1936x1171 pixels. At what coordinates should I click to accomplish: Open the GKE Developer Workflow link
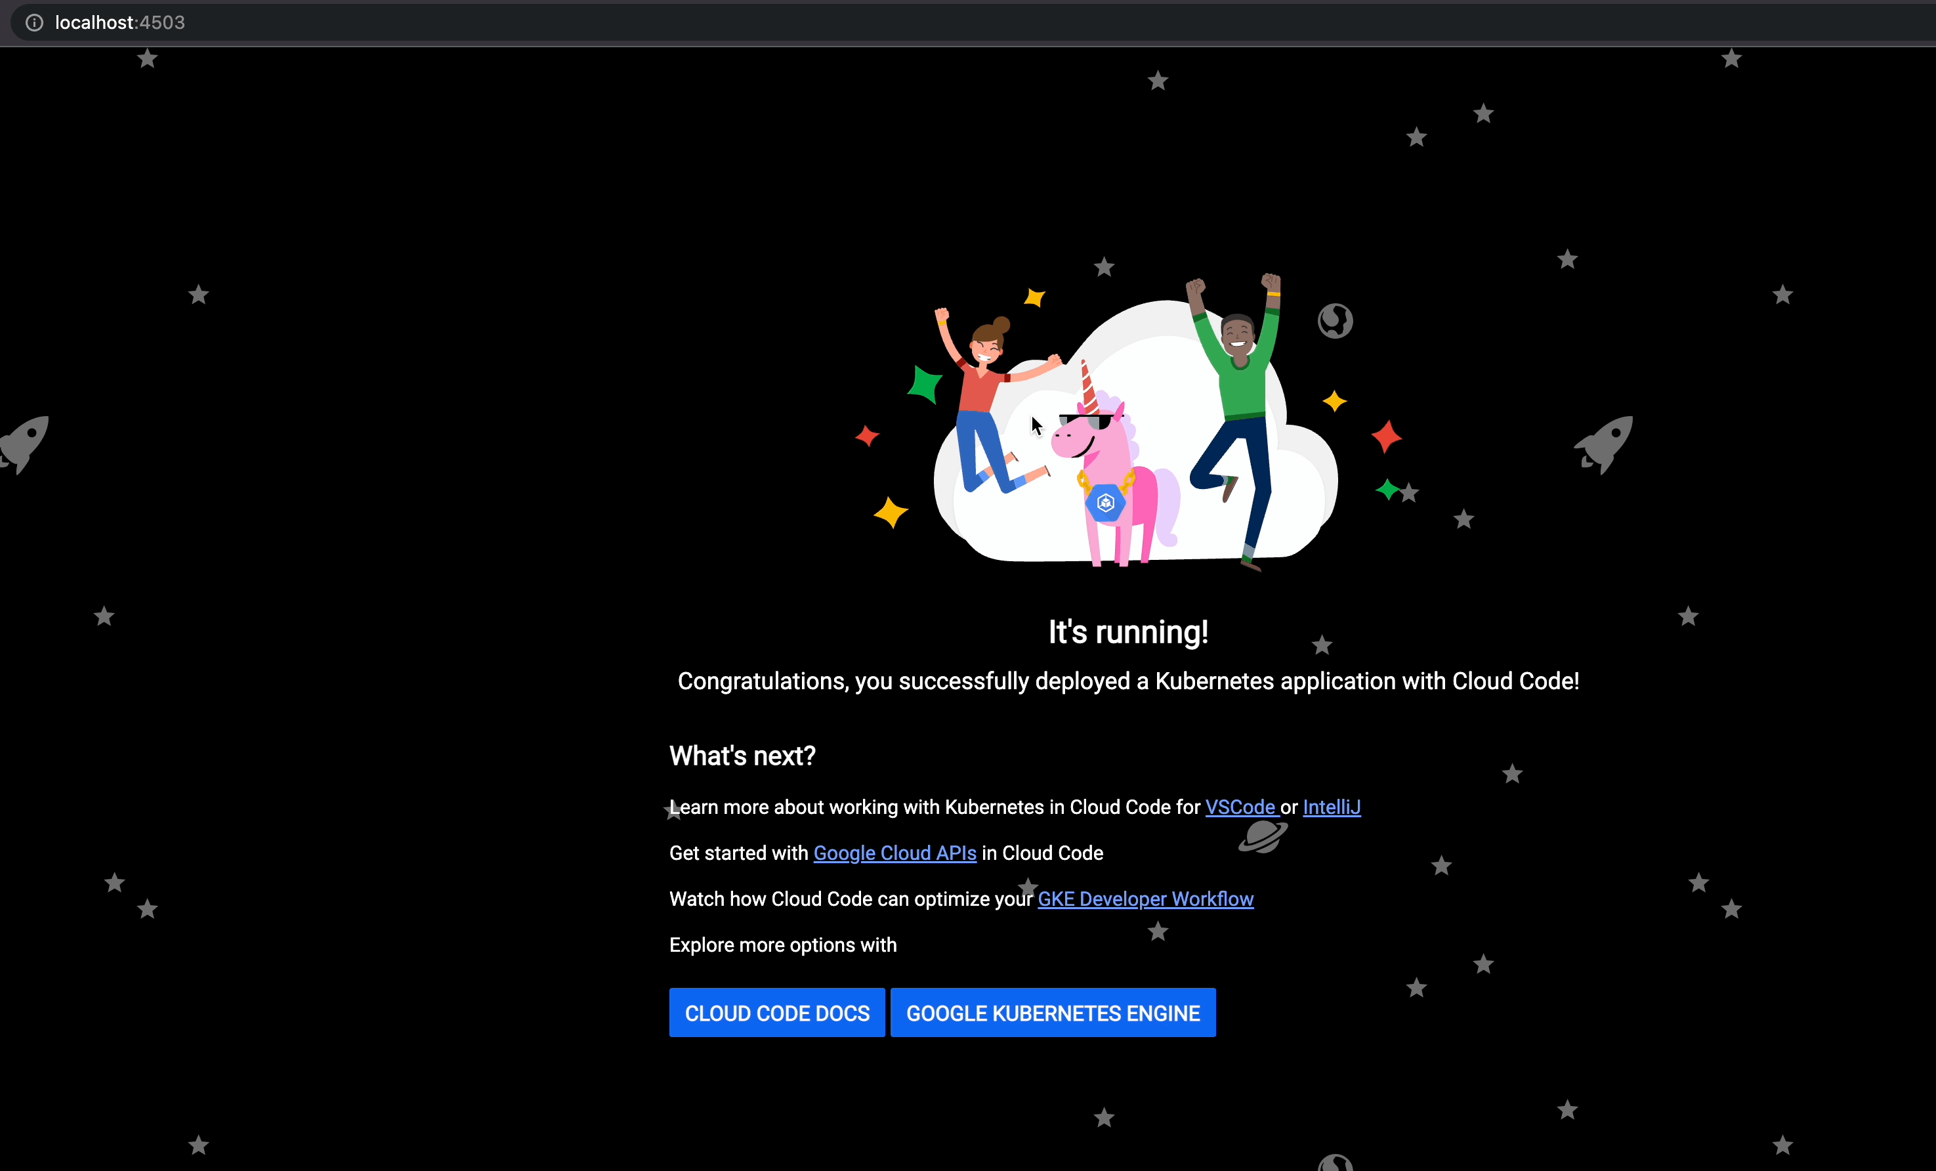1146,899
